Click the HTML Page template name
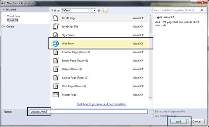Screen dimensions: 209x127 tap(69, 18)
